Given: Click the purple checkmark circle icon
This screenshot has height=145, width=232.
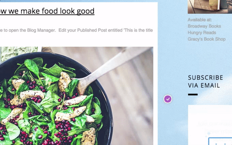Looking at the screenshot, I should (x=167, y=99).
